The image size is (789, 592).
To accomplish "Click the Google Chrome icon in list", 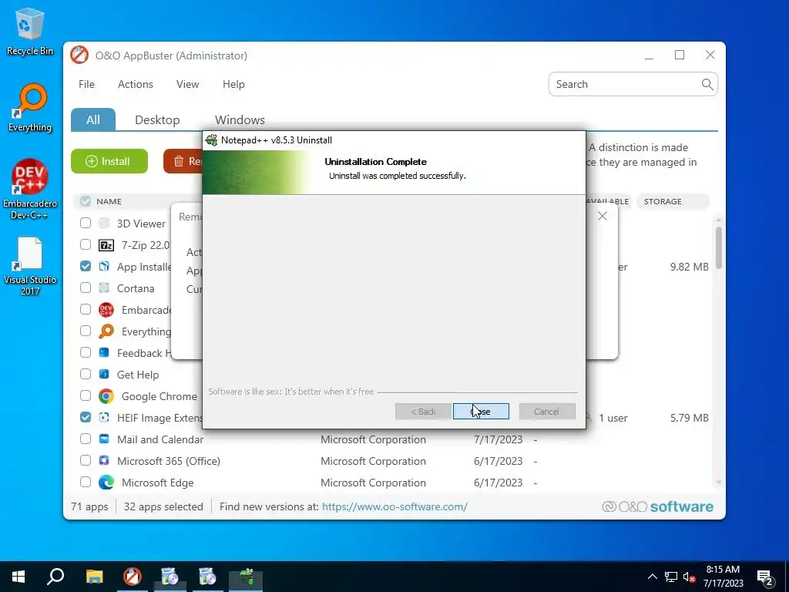I will click(x=106, y=396).
